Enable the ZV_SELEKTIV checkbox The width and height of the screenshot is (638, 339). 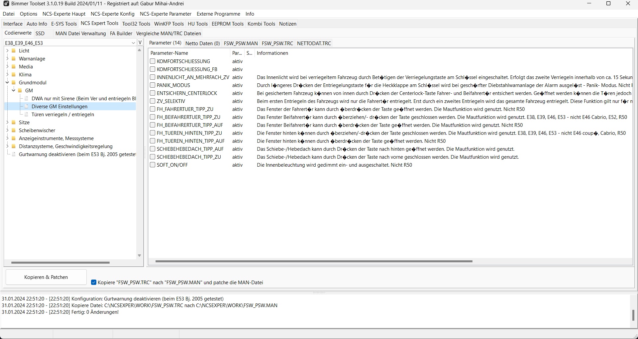coord(153,101)
